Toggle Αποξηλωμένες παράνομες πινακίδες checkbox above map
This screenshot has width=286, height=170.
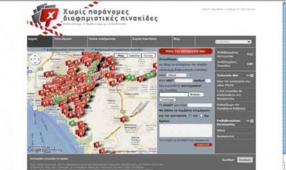click(92, 49)
